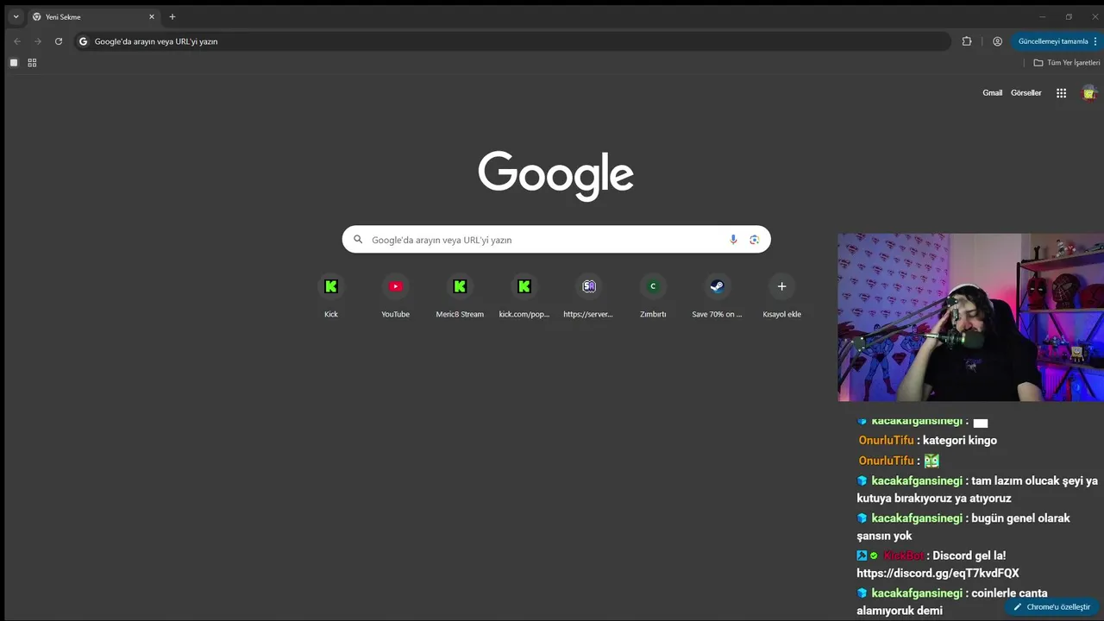The height and width of the screenshot is (621, 1104).
Task: Click the discord.gg/eqT7kvdFQX link in chat
Action: coord(938,574)
